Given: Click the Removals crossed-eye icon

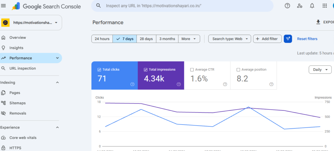Looking at the screenshot, I should click(3, 113).
